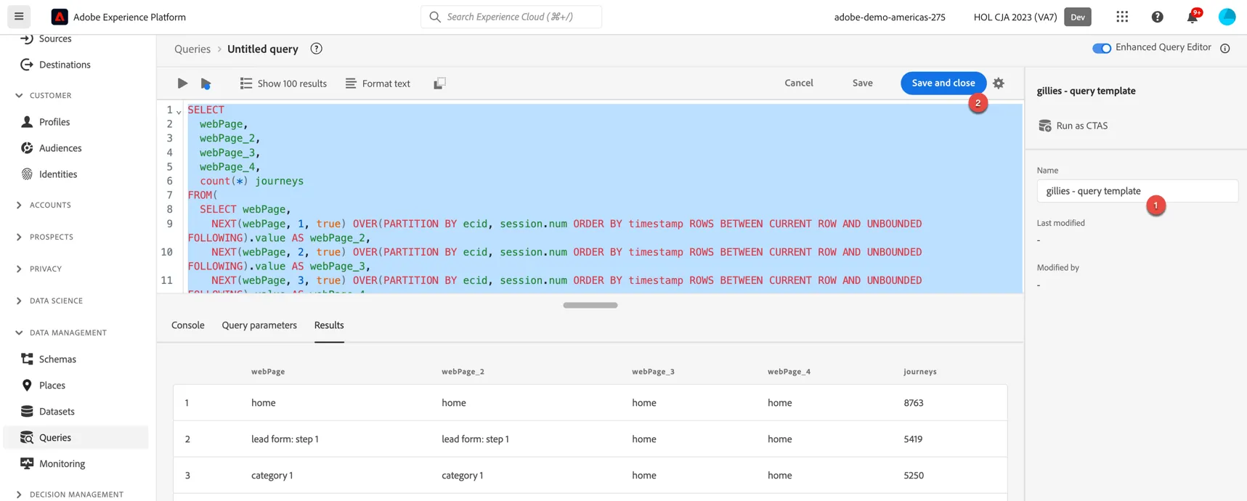
Task: Click the Queries breadcrumb link
Action: point(192,49)
